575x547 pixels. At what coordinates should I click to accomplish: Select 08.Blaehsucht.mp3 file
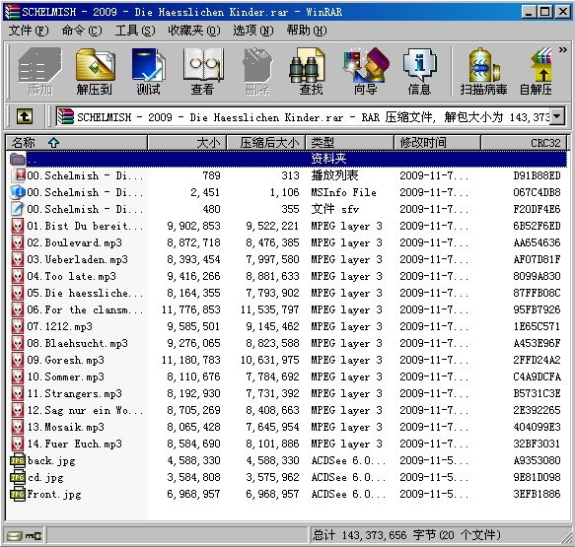pos(77,343)
